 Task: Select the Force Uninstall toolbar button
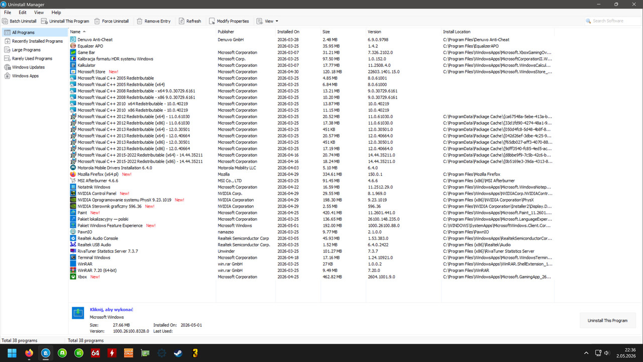tap(112, 21)
